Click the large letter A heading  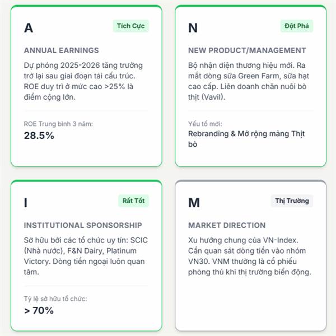click(x=29, y=28)
